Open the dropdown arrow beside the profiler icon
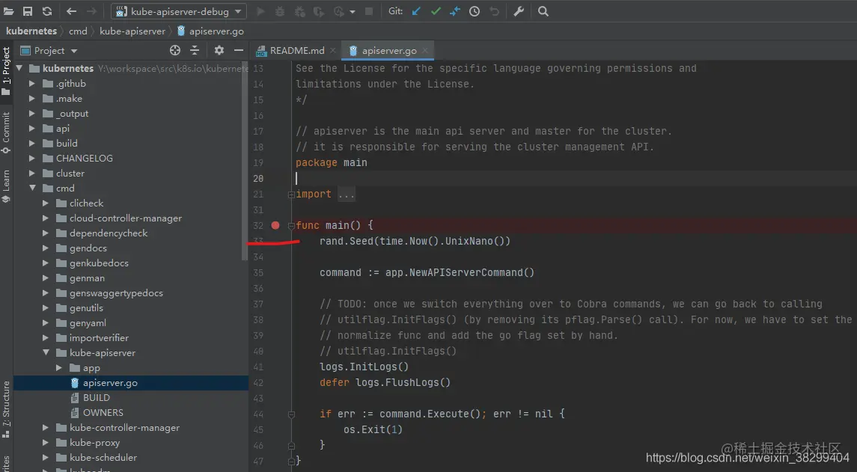 click(352, 11)
